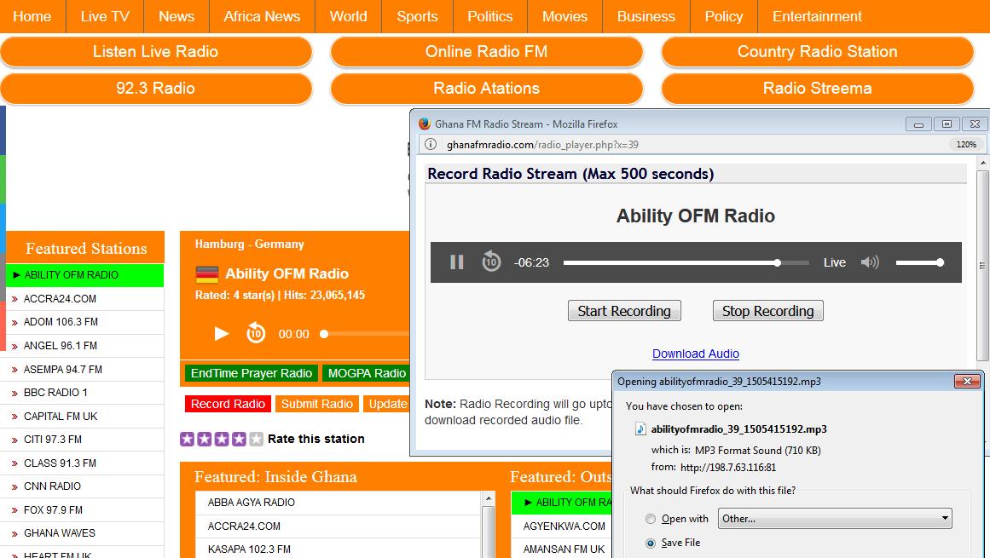Rewind 10 seconds in the popup player
Screen dimensions: 990x558
491,262
